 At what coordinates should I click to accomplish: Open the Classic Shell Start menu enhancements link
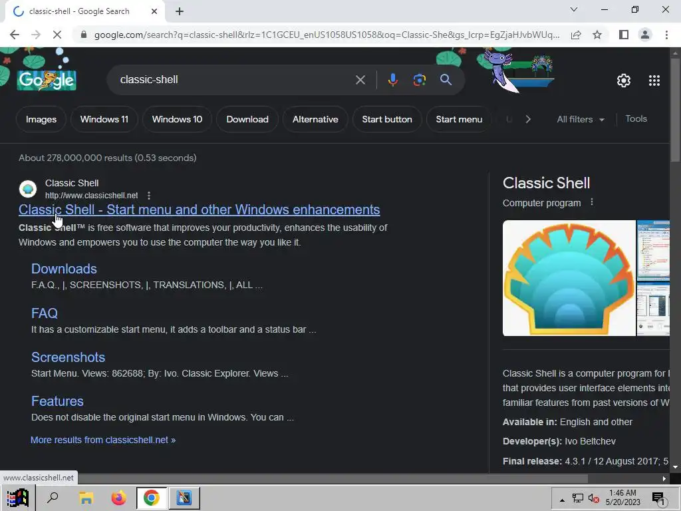[199, 210]
